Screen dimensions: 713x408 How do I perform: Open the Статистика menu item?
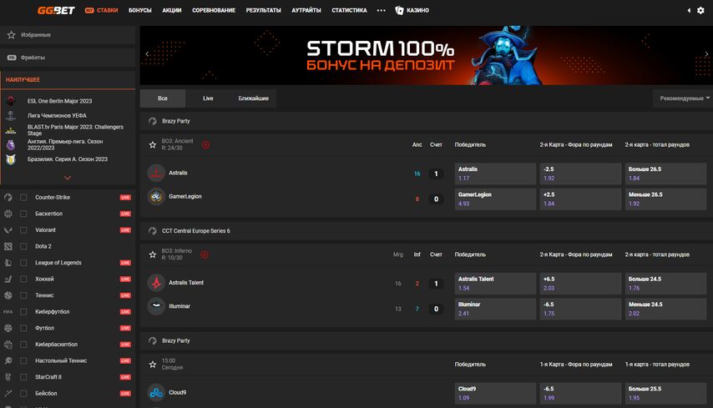pos(349,10)
